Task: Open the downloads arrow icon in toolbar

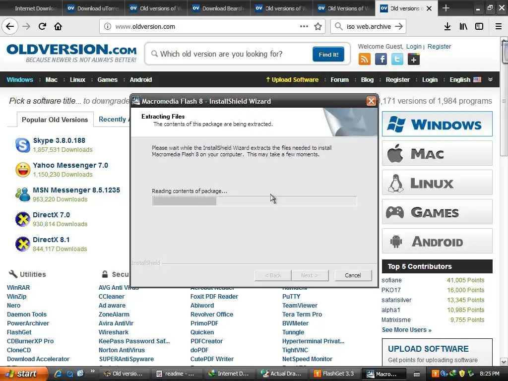Action: coord(447,27)
